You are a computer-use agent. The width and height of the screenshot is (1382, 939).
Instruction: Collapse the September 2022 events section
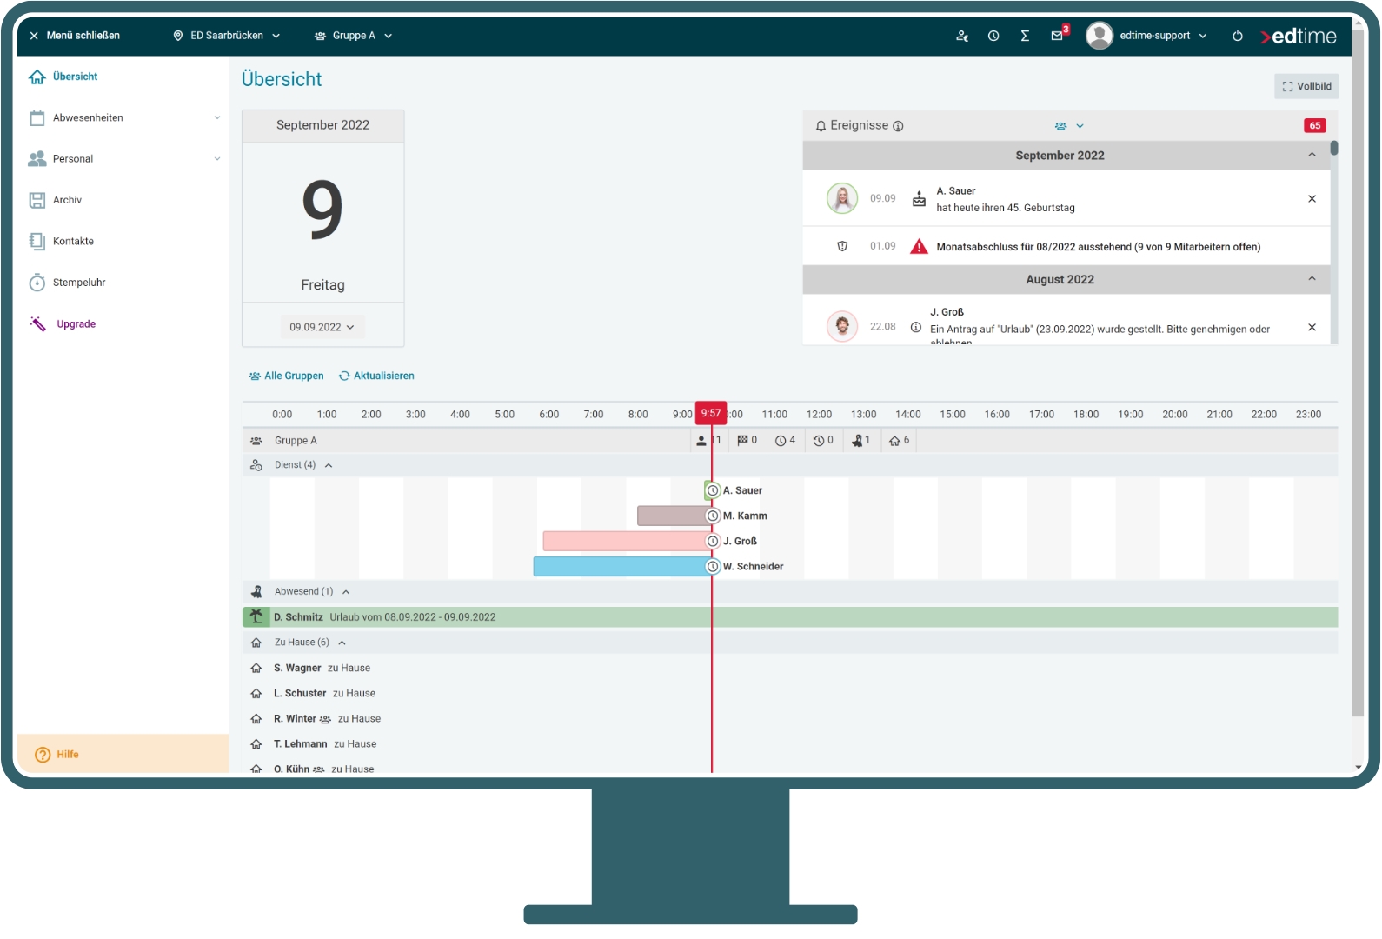pyautogui.click(x=1312, y=156)
